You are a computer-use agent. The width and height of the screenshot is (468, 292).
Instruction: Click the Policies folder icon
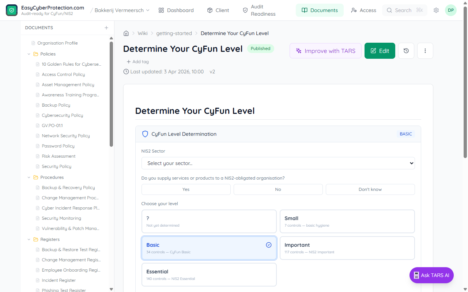36,54
